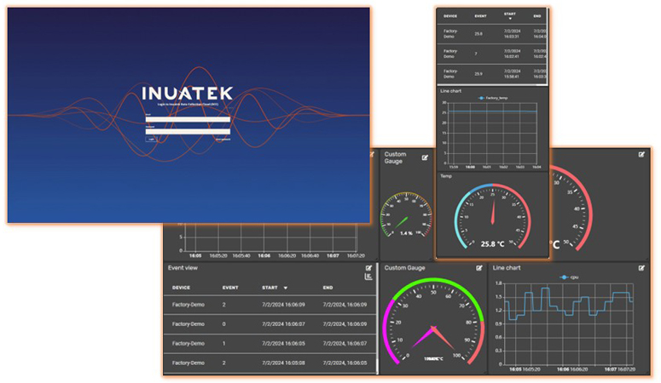661x383 pixels.
Task: Edit the cpu Line chart widget
Action: tap(641, 268)
